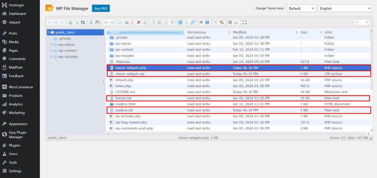Invert the file selection
This screenshot has height=178, width=377.
[x=193, y=22]
